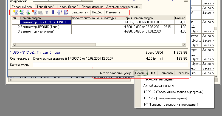Choose ТОРГ-12 (Товарная накладная) from print menu
The height and width of the screenshot is (116, 222).
[162, 98]
